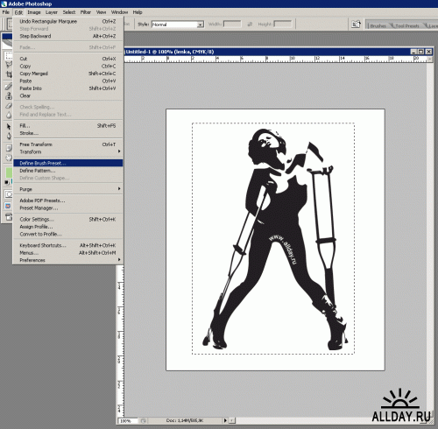
Task: Click the vertical scrollbar up arrow
Action: point(429,60)
